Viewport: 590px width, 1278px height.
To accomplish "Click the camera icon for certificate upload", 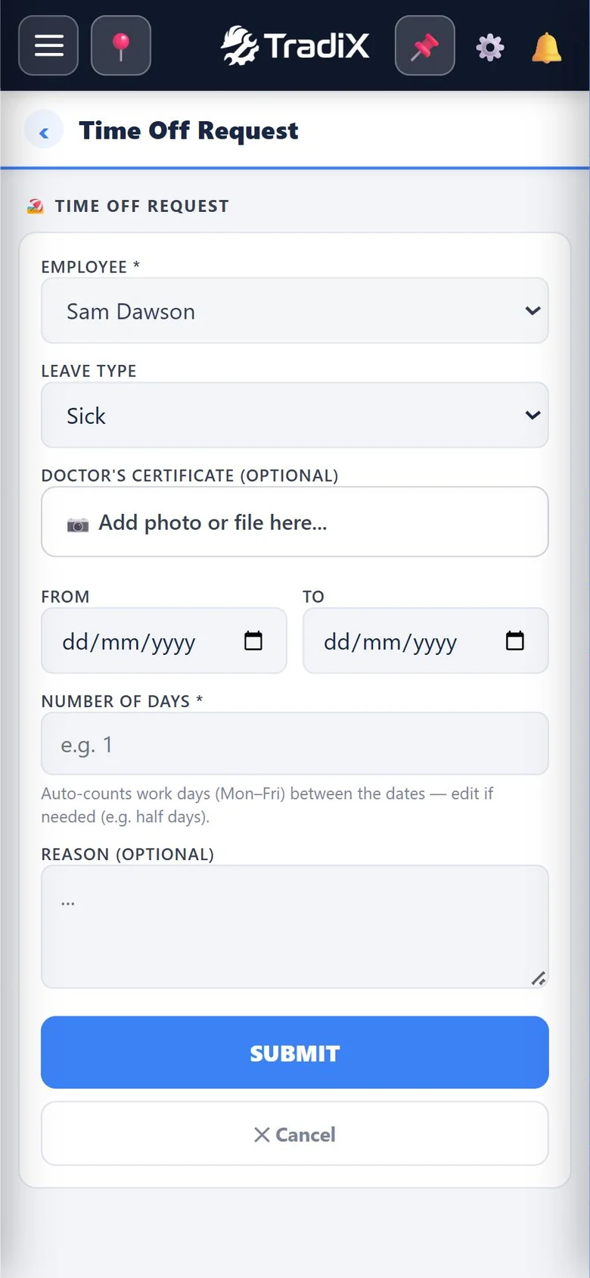I will (78, 524).
